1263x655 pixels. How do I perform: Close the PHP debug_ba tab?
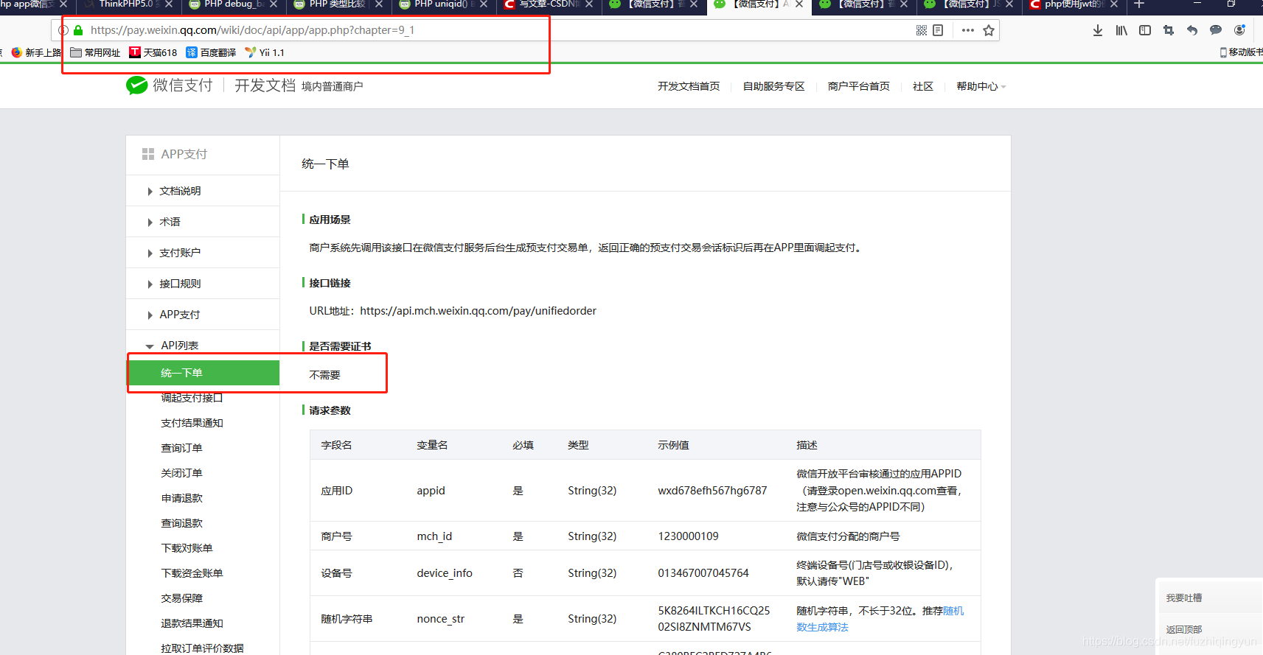pyautogui.click(x=274, y=4)
